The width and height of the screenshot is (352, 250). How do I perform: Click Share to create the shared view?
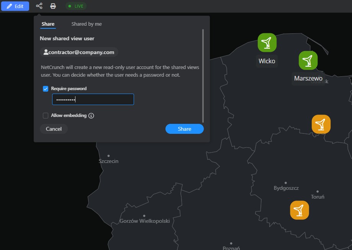[x=184, y=129]
